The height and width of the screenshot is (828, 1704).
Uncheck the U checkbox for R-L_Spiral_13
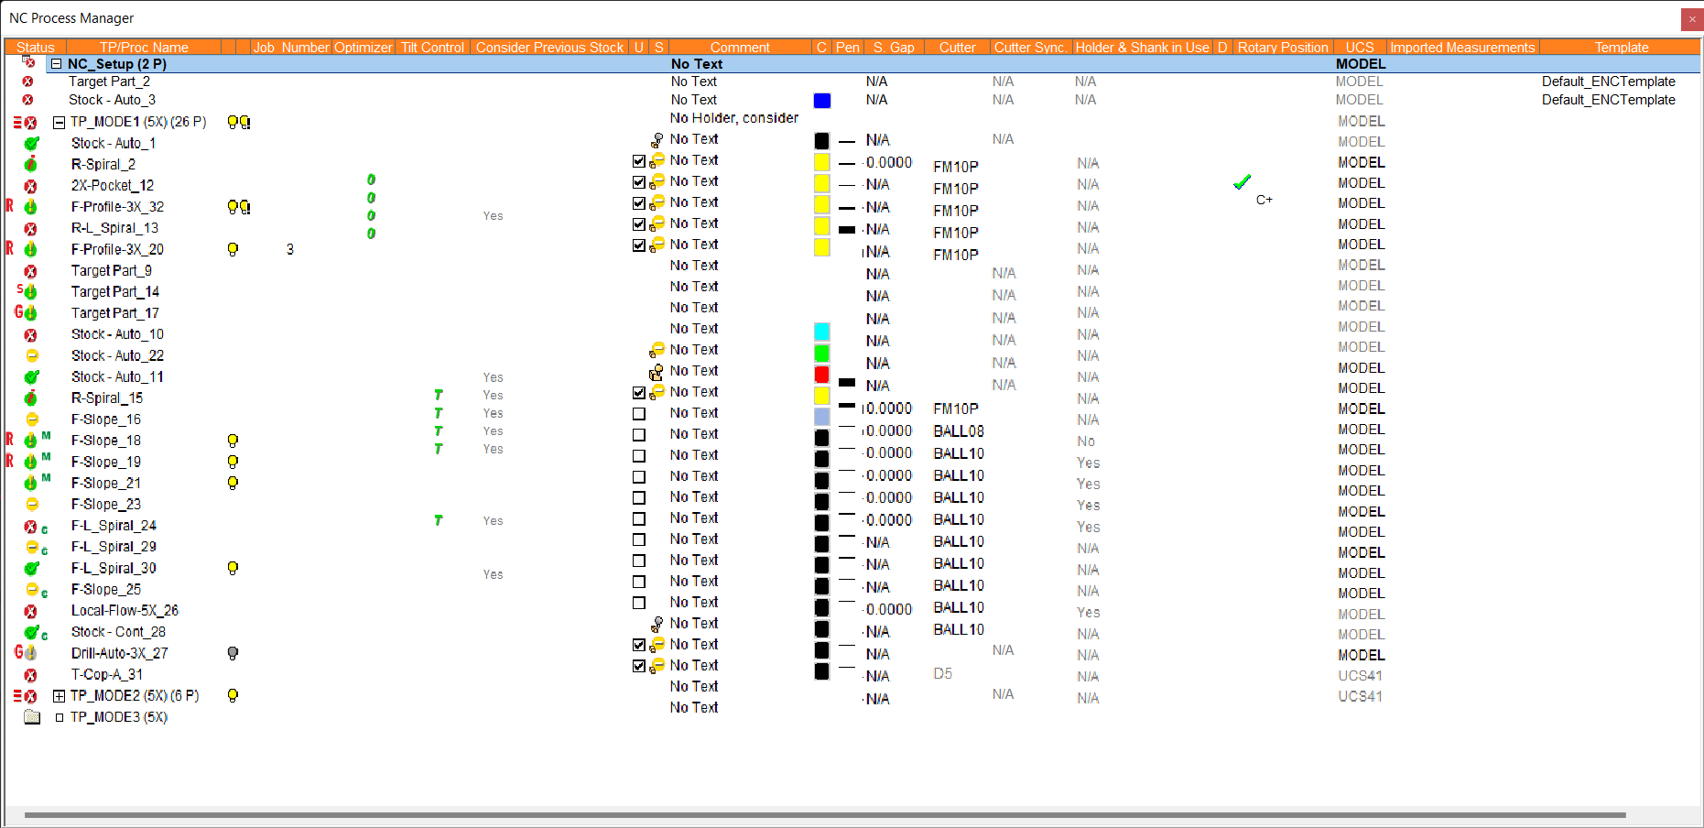(x=639, y=224)
